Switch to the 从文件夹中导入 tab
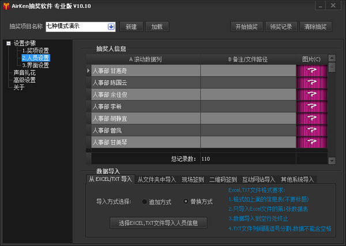 157,180
